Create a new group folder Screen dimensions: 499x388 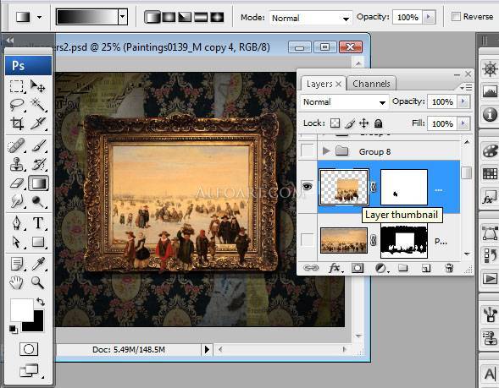pyautogui.click(x=403, y=268)
